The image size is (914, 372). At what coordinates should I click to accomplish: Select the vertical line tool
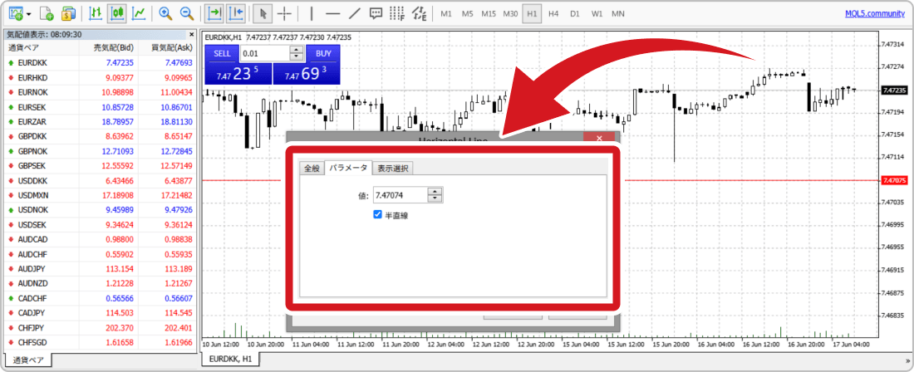312,12
